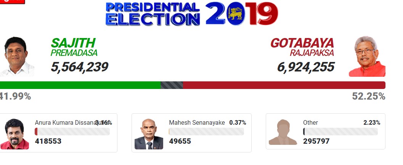Click the Presidential Election 2019 logo text

(x=153, y=14)
